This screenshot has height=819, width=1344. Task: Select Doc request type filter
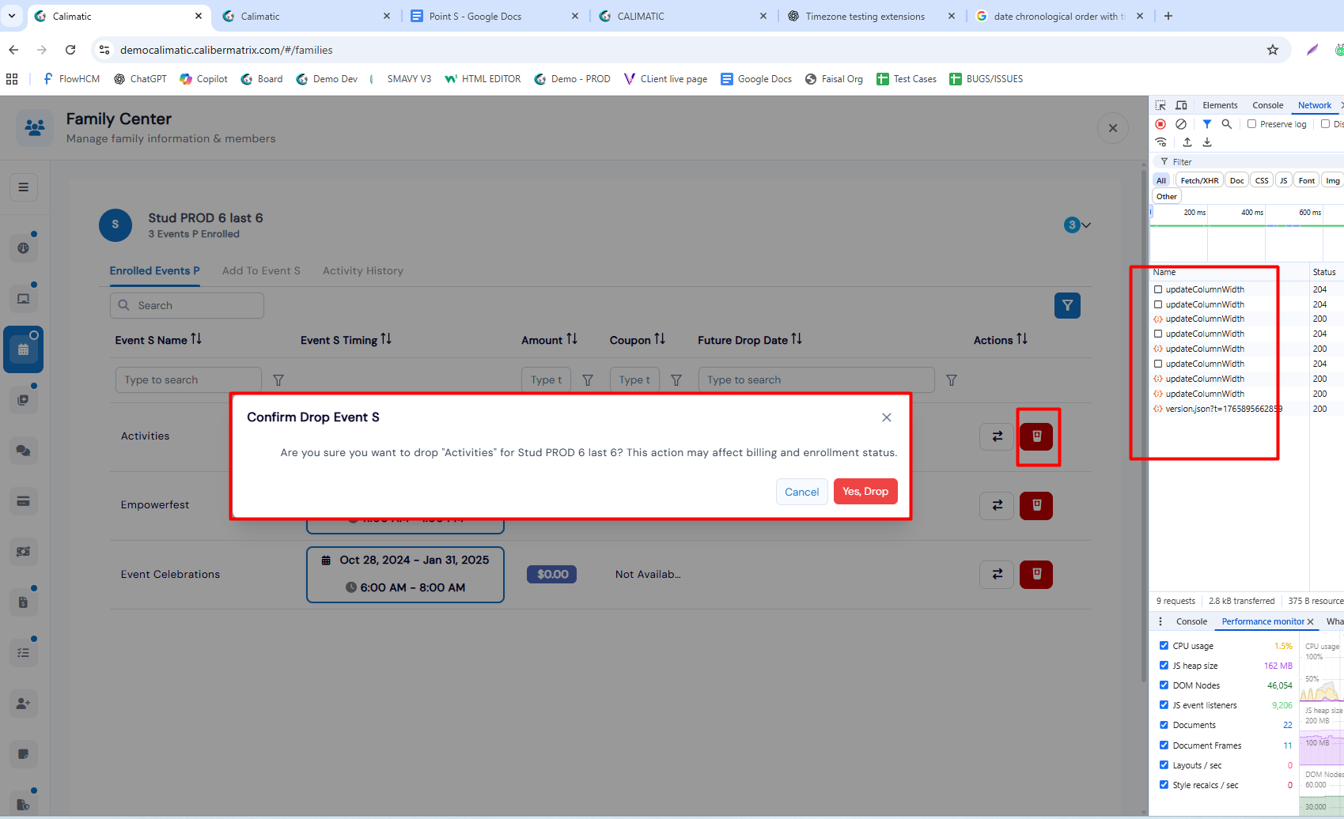[1236, 180]
